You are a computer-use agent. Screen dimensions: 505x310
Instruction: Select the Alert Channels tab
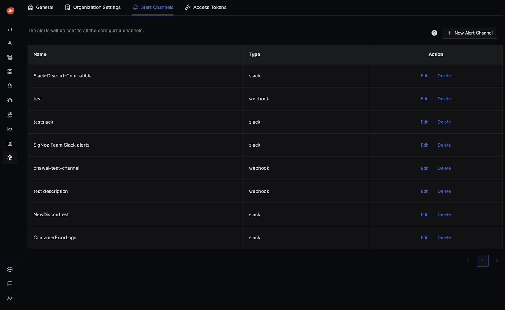[x=153, y=7]
